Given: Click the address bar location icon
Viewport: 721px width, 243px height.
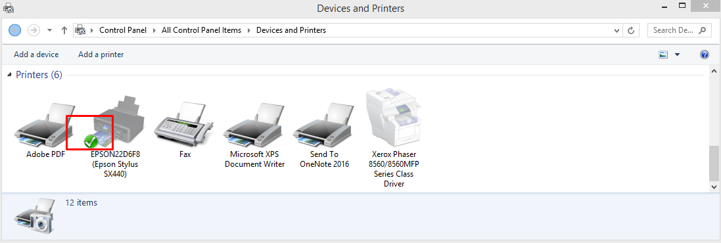Looking at the screenshot, I should (x=80, y=30).
